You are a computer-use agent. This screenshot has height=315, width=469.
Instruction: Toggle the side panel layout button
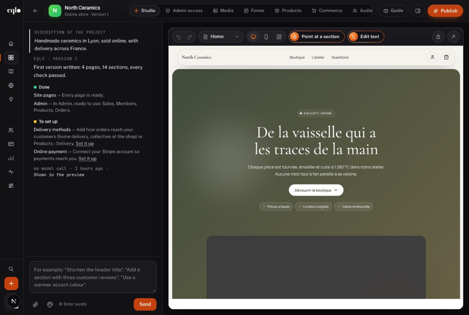[x=418, y=11]
